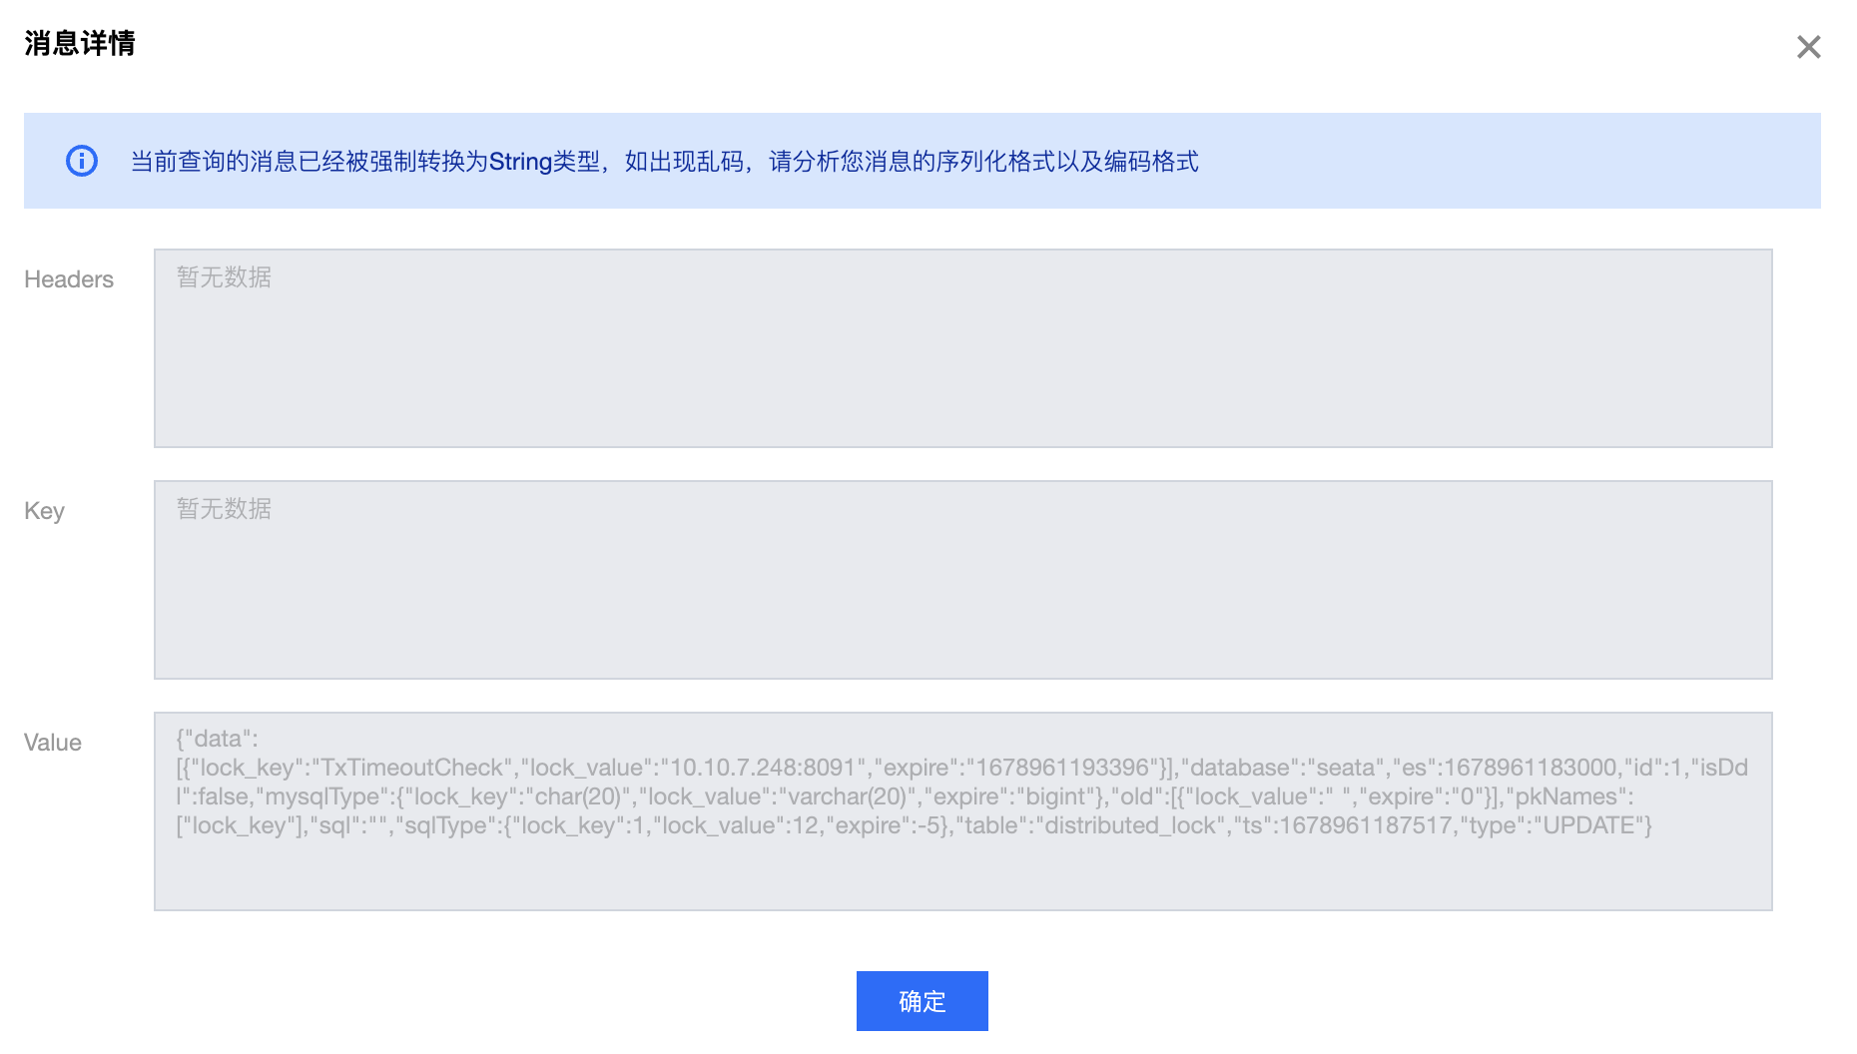This screenshot has width=1857, height=1054.
Task: Click the Headers label
Action: pos(68,279)
